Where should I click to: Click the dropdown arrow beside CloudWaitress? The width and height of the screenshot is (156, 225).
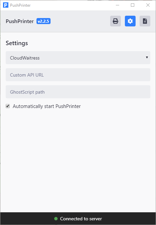click(147, 58)
